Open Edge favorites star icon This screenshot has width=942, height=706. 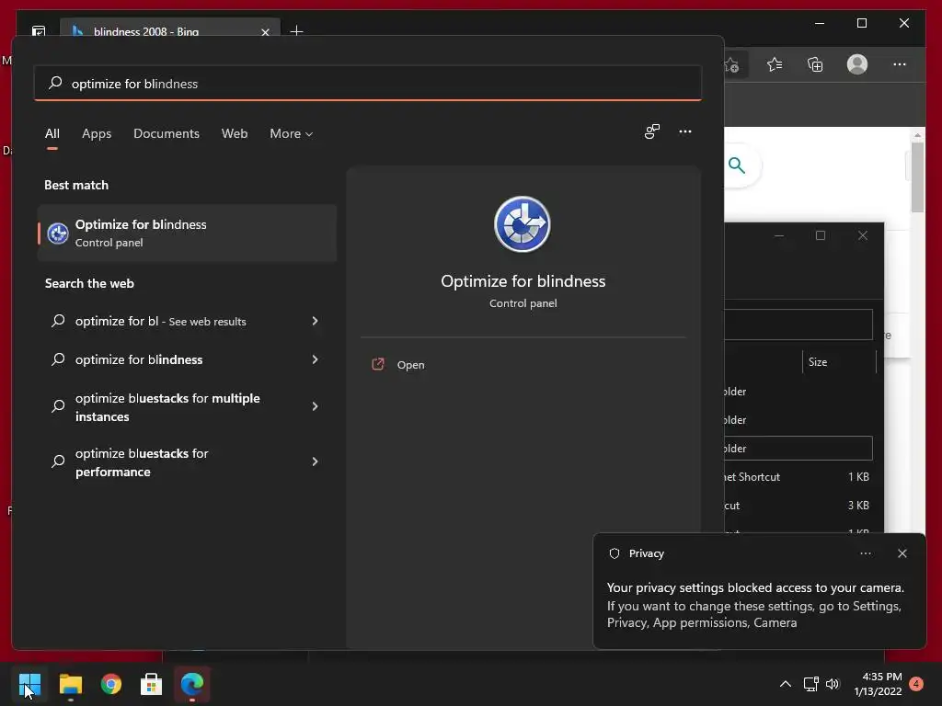coord(775,64)
